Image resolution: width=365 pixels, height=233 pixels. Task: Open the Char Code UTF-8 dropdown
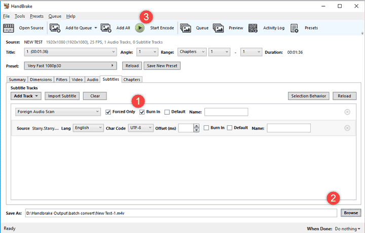(141, 128)
